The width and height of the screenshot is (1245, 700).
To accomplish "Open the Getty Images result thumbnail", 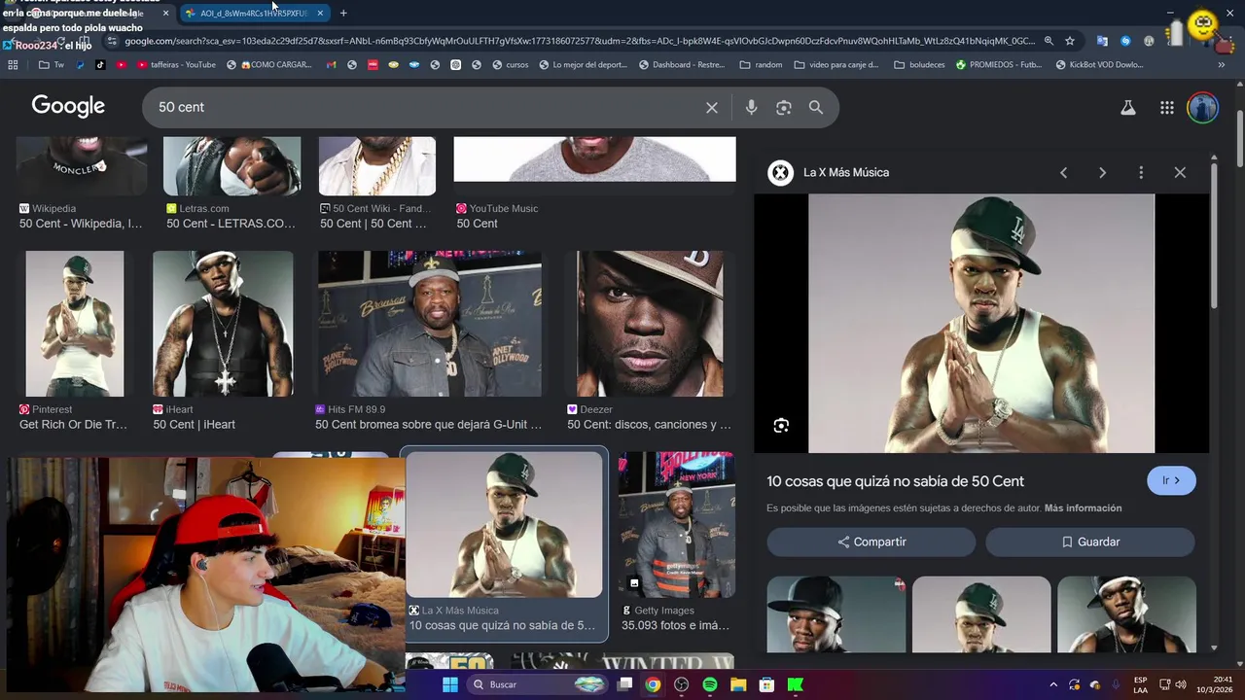I will (x=676, y=525).
